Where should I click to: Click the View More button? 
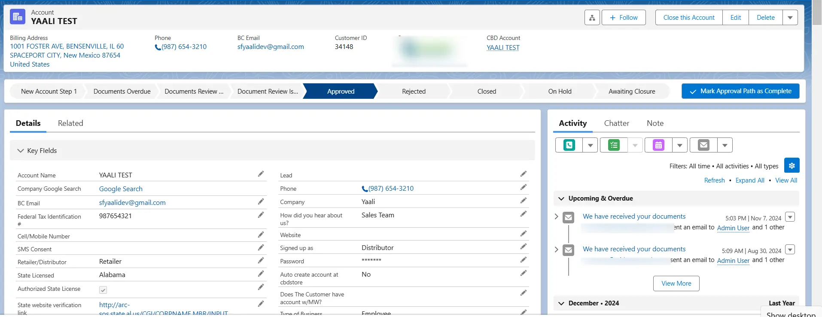click(x=676, y=283)
